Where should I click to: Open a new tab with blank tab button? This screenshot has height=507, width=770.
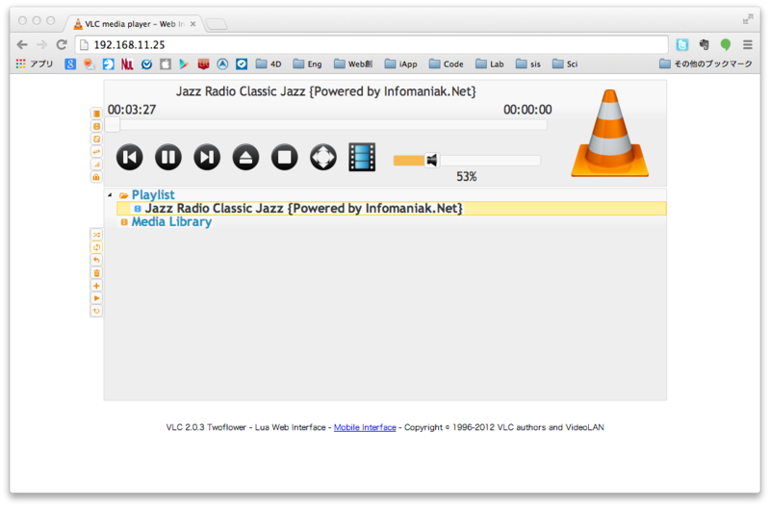click(x=216, y=24)
